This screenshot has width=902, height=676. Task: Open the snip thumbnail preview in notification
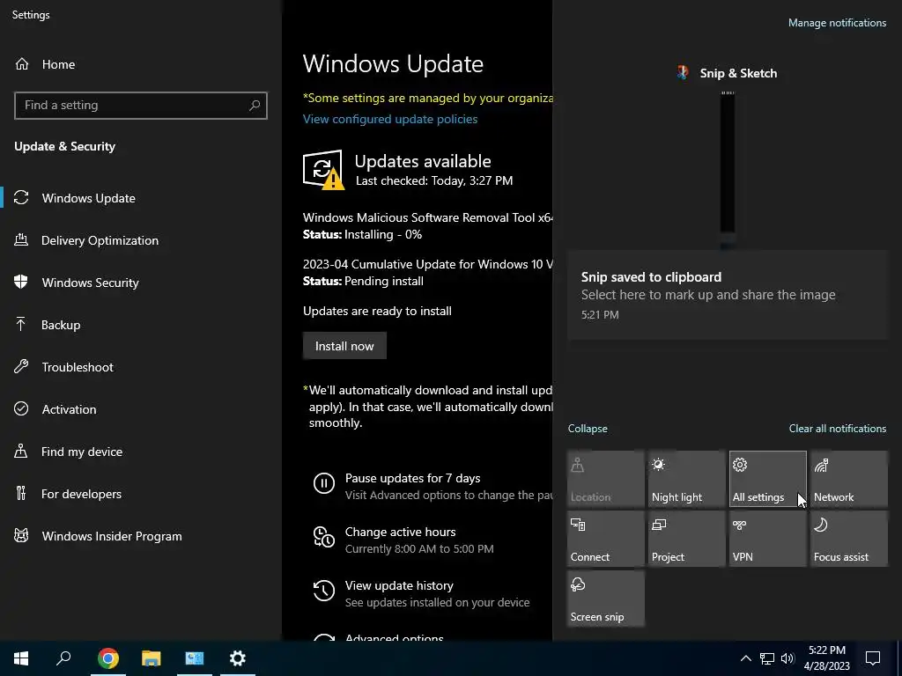727,170
